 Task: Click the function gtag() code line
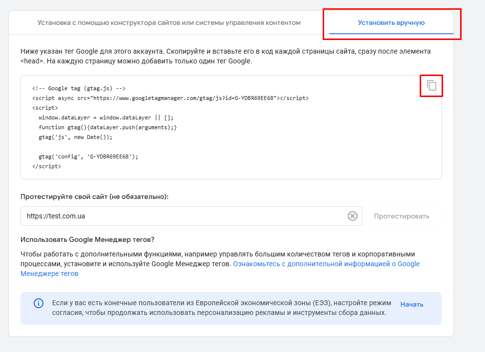(107, 127)
